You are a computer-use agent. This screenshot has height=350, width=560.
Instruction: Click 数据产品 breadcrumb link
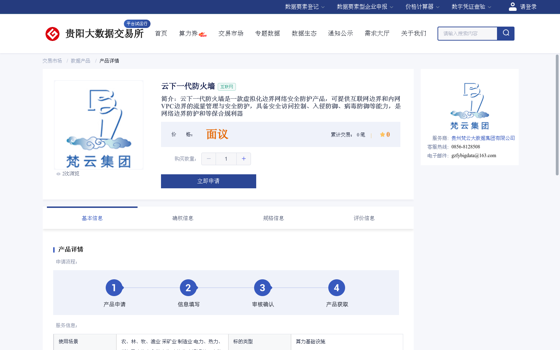tap(80, 61)
